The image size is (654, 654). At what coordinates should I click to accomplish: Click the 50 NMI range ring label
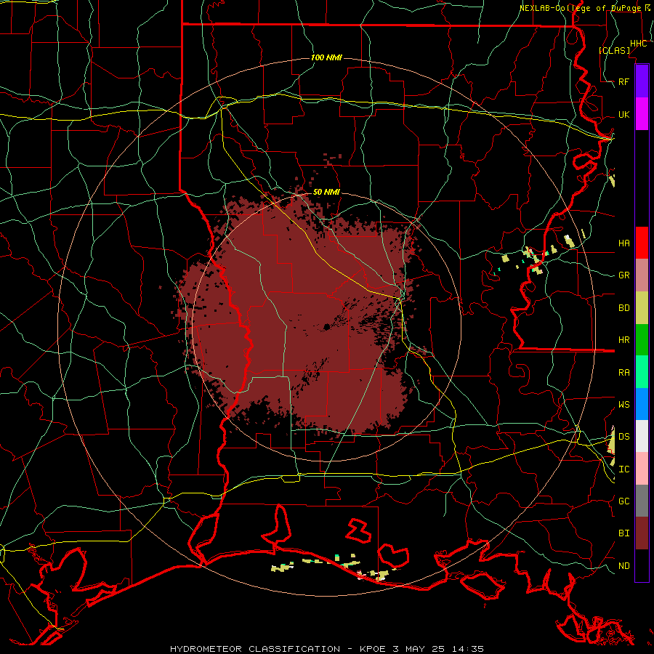pyautogui.click(x=326, y=192)
